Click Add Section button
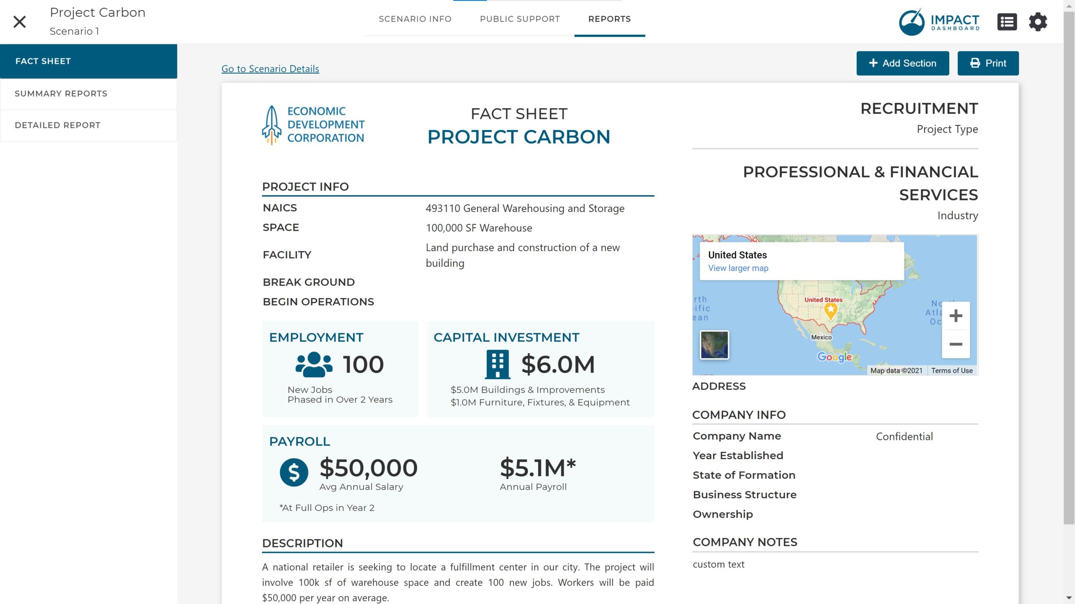The width and height of the screenshot is (1075, 604). [902, 63]
